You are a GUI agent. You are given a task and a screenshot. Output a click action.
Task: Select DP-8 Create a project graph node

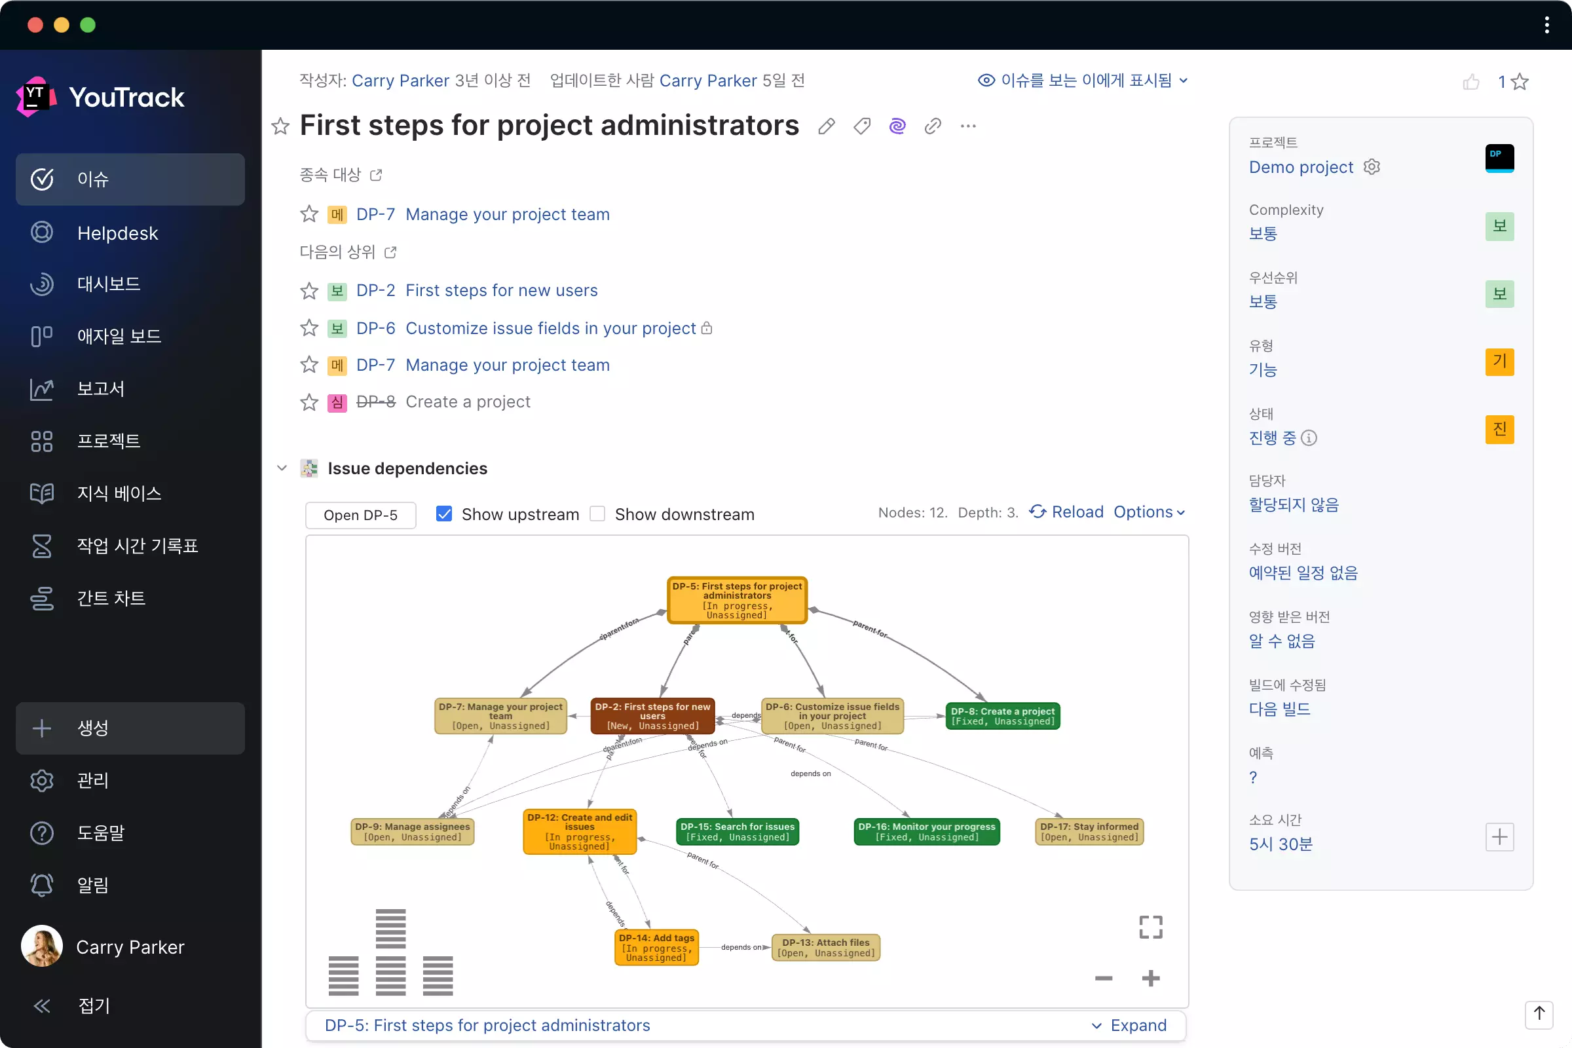pyautogui.click(x=1003, y=716)
